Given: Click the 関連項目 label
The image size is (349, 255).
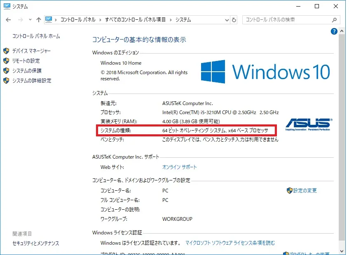Looking at the screenshot, I should click(x=22, y=234).
